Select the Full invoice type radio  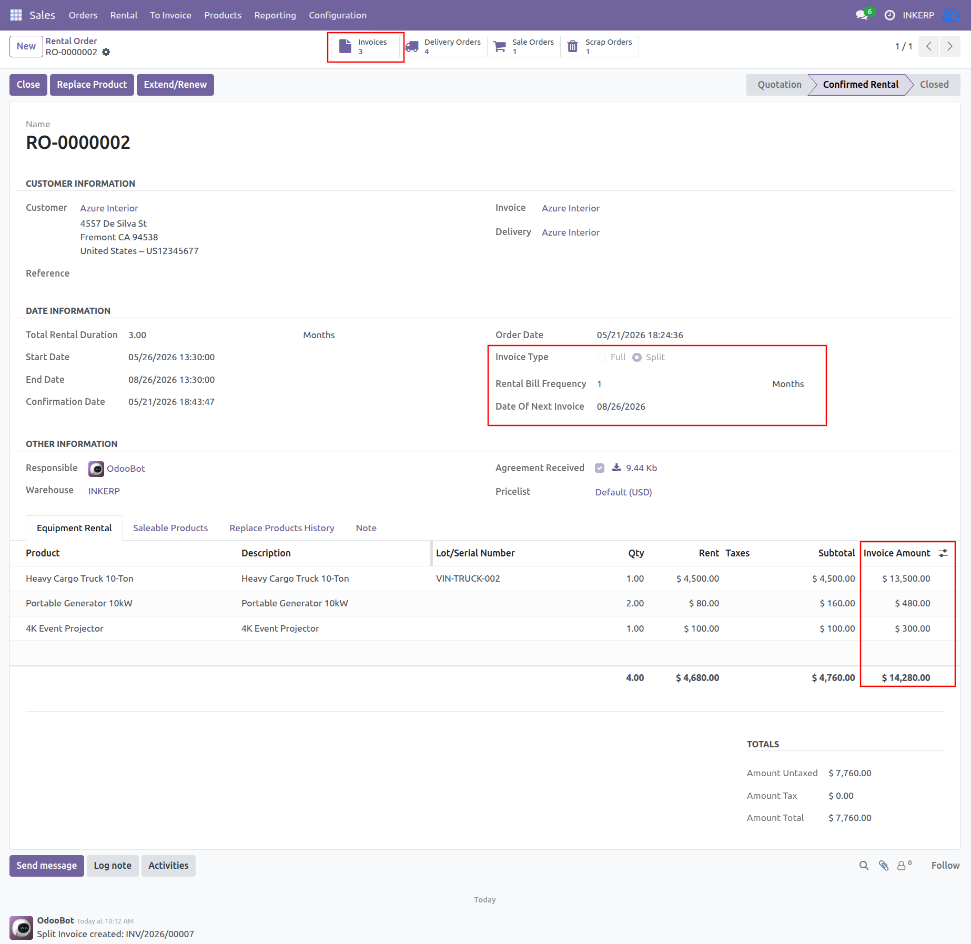pos(601,357)
